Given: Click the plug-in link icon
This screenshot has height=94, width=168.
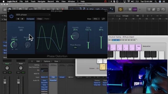Looking at the screenshot, I should pos(103,19).
